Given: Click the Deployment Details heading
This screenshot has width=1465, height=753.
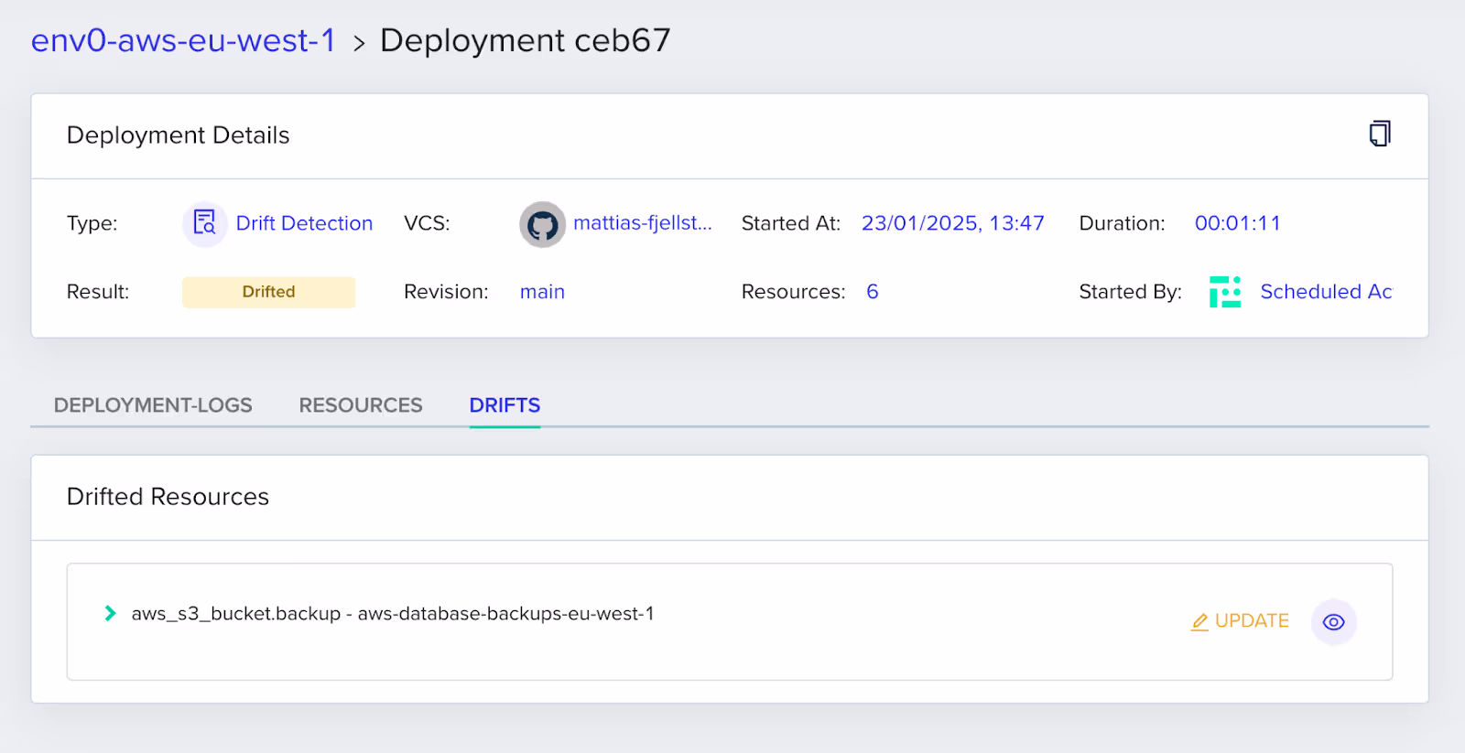Looking at the screenshot, I should 178,135.
